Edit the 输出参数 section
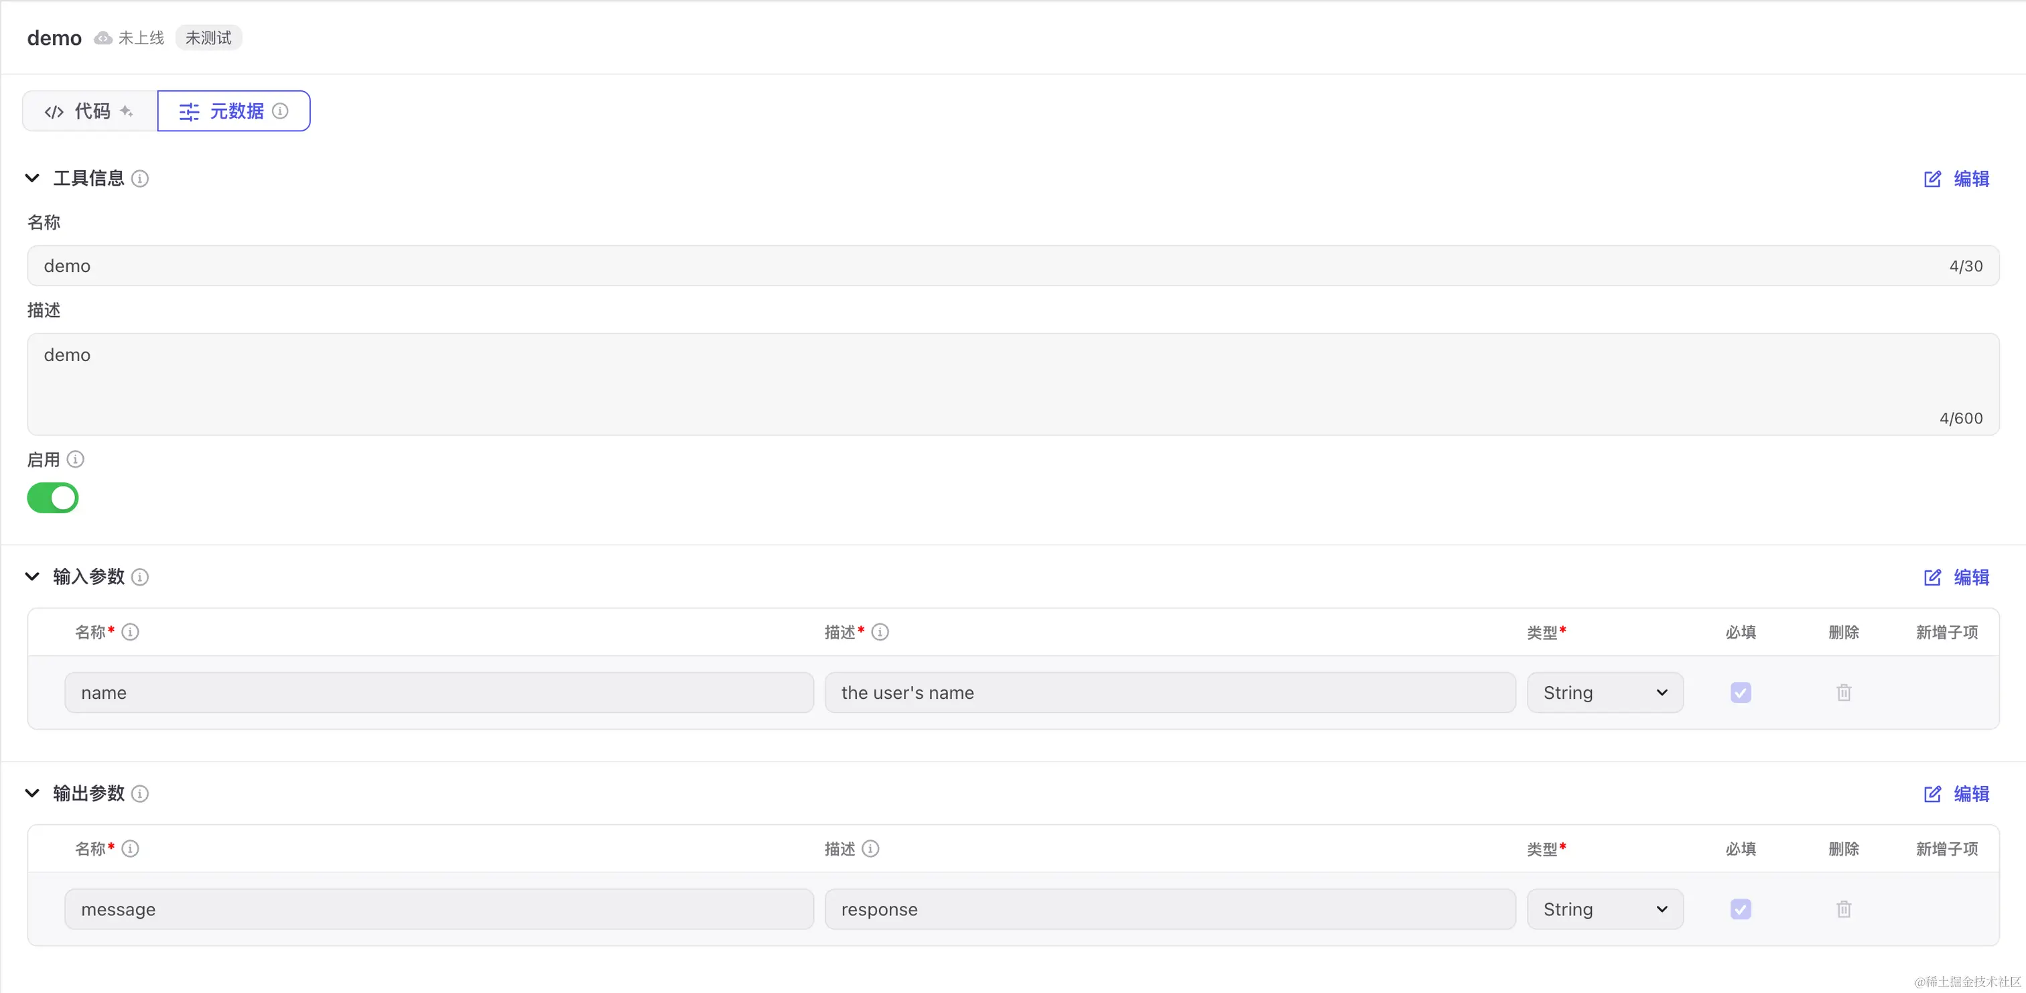The image size is (2026, 993). coord(1956,793)
